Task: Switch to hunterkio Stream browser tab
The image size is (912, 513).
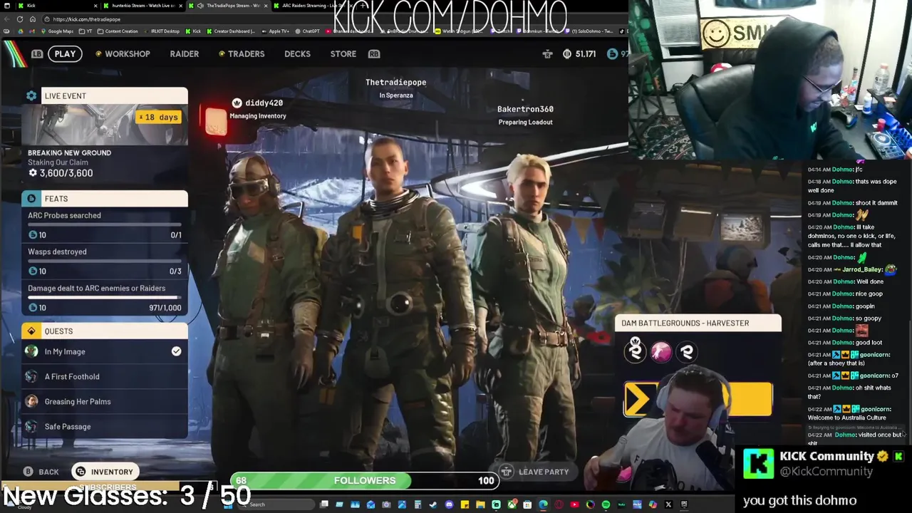Action: pos(142,6)
